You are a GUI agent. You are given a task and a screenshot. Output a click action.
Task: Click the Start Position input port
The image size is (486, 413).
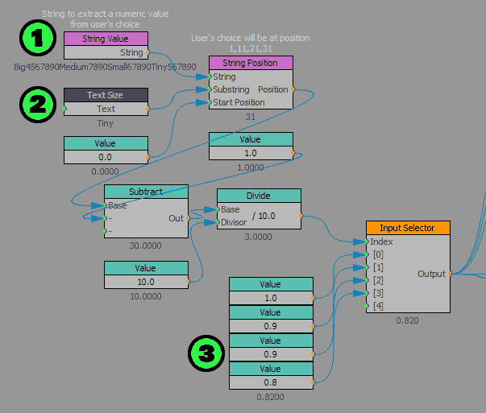[x=210, y=102]
